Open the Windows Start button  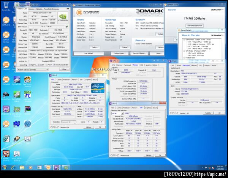click(x=4, y=168)
